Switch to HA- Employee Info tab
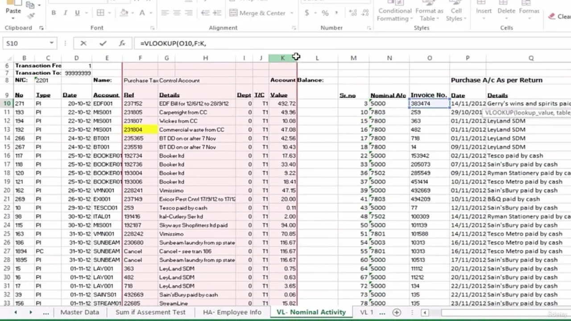571x321 pixels. tap(232, 312)
